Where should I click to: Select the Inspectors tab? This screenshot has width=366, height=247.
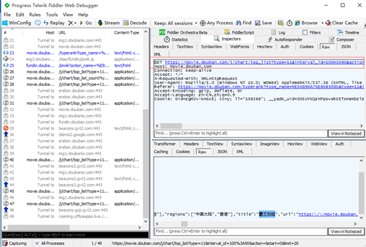click(x=227, y=39)
